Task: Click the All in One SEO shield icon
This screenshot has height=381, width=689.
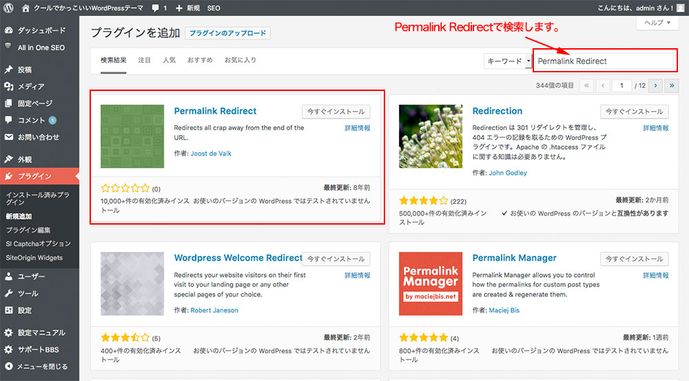Action: (x=8, y=46)
